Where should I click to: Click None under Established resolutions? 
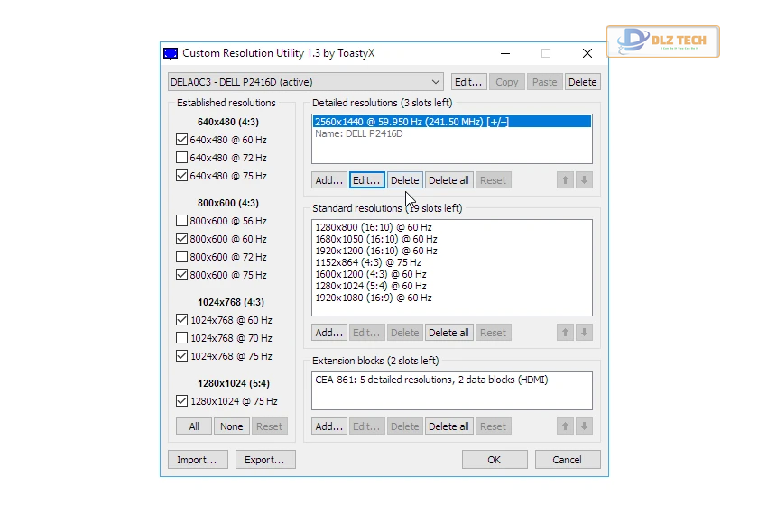point(232,426)
